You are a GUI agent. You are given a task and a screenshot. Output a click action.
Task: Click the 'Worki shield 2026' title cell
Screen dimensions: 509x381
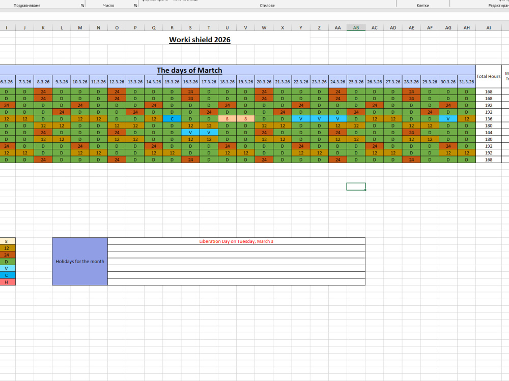tap(200, 40)
